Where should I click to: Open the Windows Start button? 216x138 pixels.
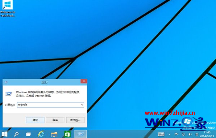pos(4,134)
